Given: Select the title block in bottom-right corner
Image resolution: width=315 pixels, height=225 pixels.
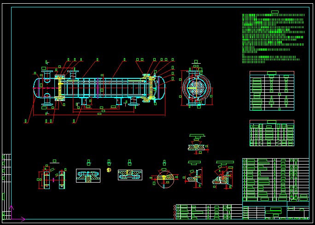Looking at the screenshot, I should 275,211.
